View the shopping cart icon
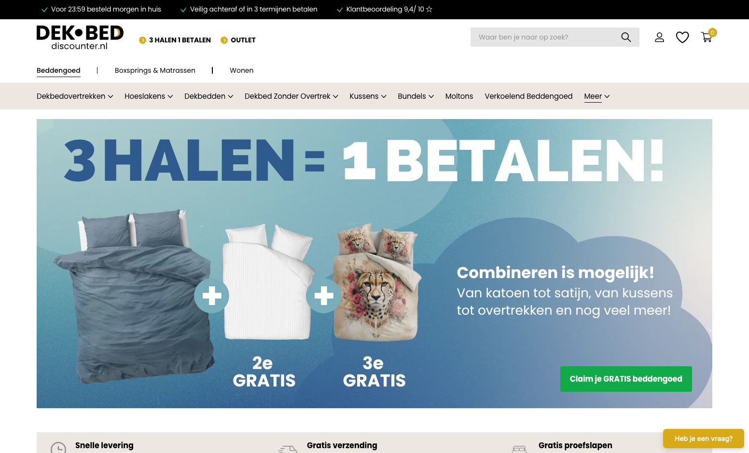Image resolution: width=749 pixels, height=453 pixels. [707, 37]
